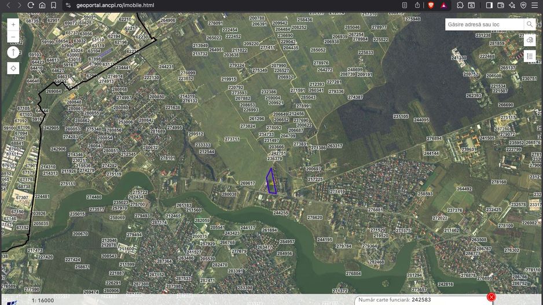
Task: Open the Brave Wallet icon
Action: click(x=501, y=5)
